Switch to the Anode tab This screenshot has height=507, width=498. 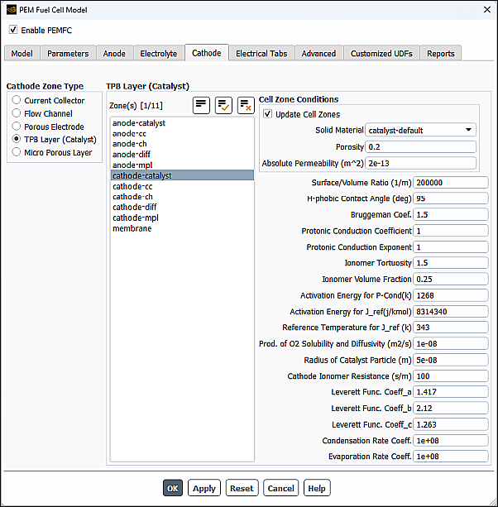114,54
